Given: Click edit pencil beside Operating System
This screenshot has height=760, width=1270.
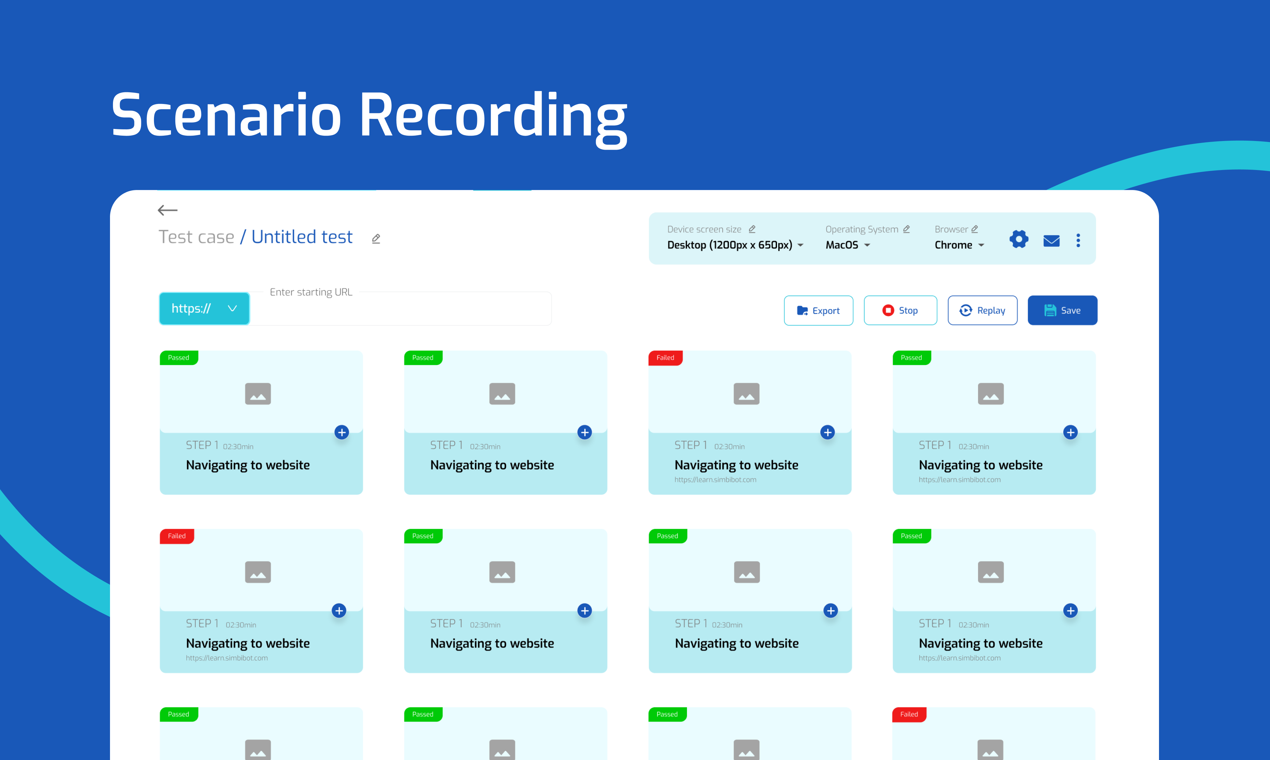Looking at the screenshot, I should (906, 229).
